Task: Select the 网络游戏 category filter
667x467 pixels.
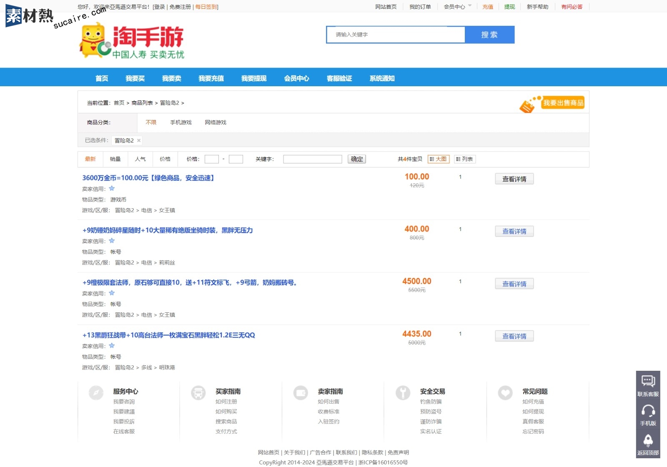Action: (216, 122)
